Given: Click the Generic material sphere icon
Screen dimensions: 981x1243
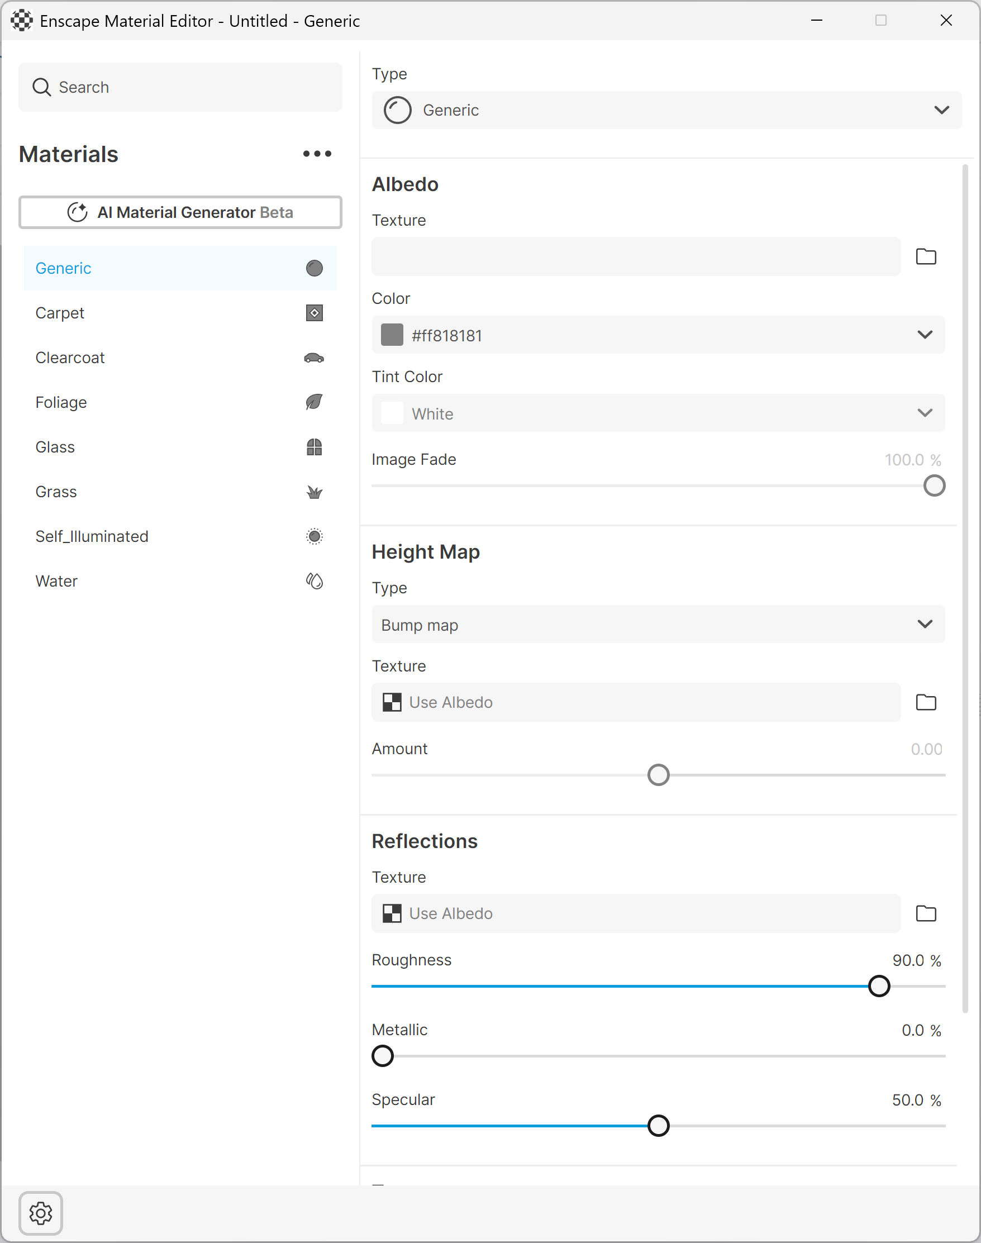Looking at the screenshot, I should pos(314,268).
